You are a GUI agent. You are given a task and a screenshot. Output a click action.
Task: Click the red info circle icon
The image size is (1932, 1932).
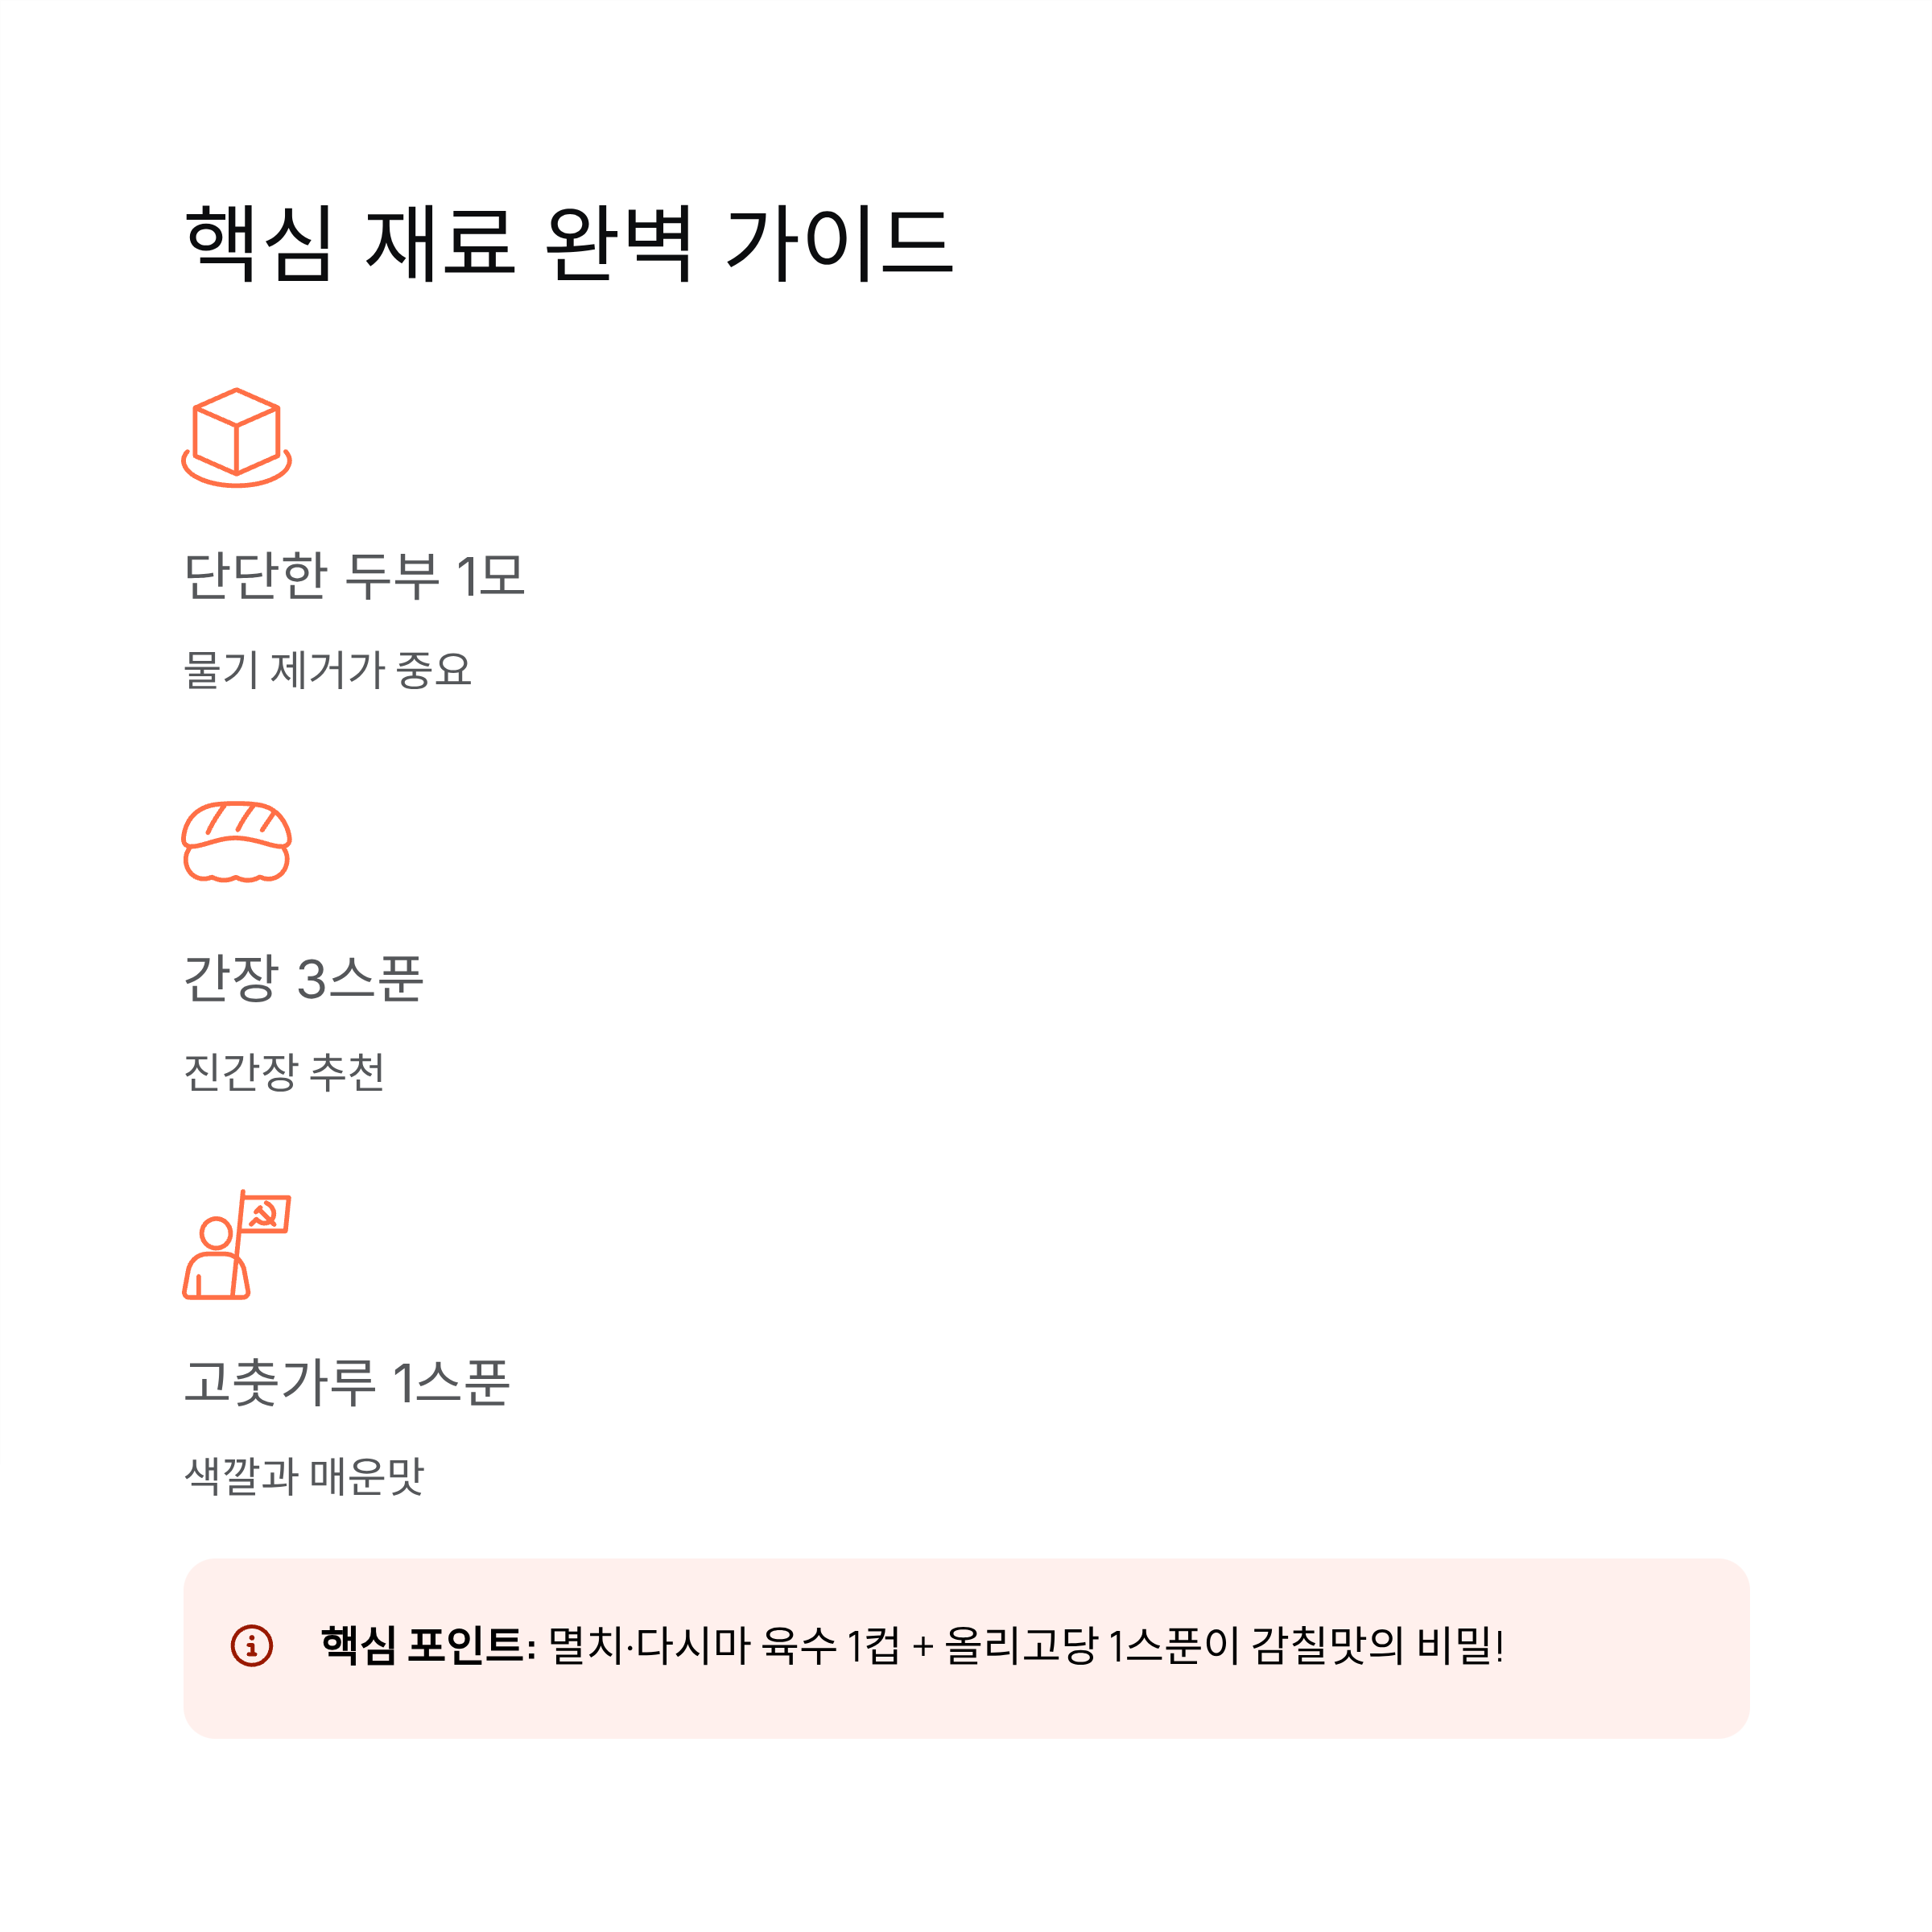(252, 1645)
